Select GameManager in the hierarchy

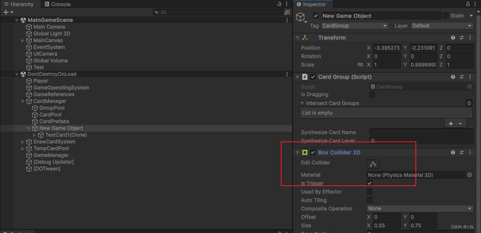(x=51, y=155)
